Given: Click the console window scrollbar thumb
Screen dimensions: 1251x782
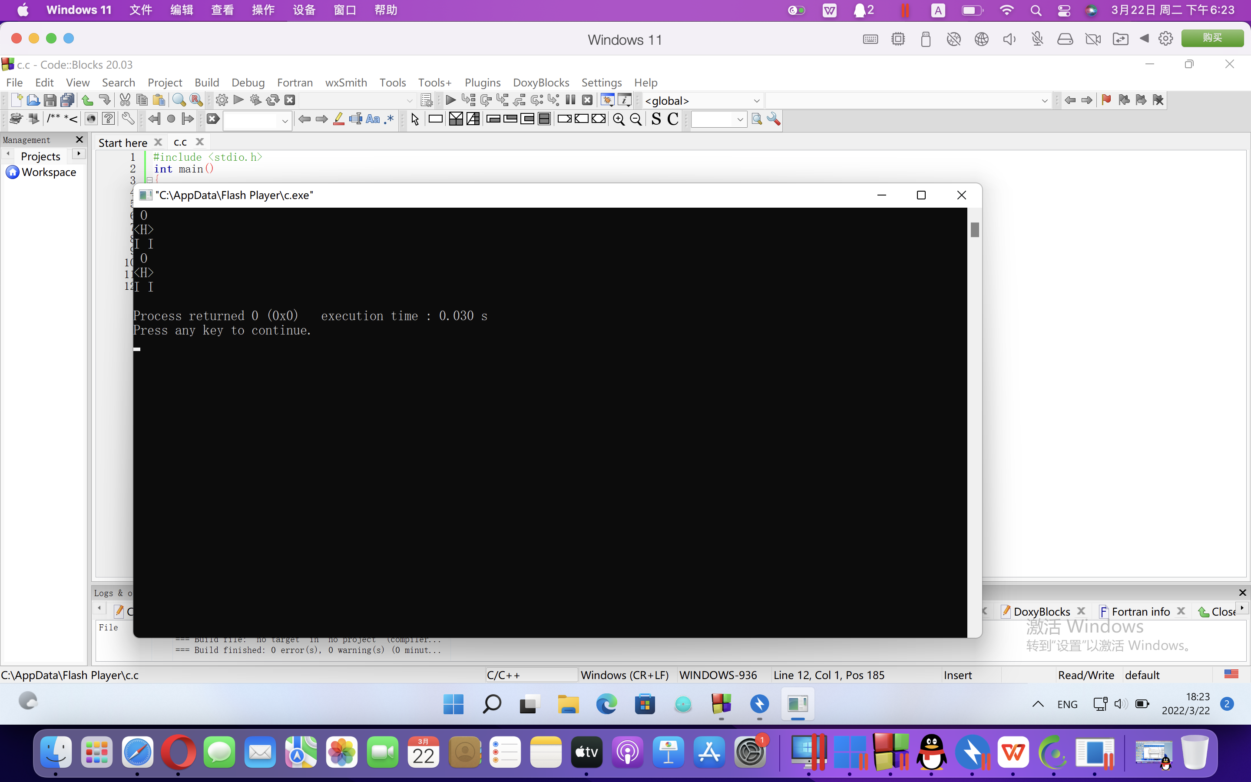Looking at the screenshot, I should coord(974,230).
